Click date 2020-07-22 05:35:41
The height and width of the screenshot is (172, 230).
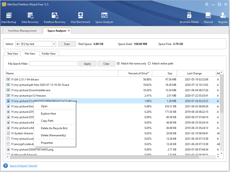point(196,96)
